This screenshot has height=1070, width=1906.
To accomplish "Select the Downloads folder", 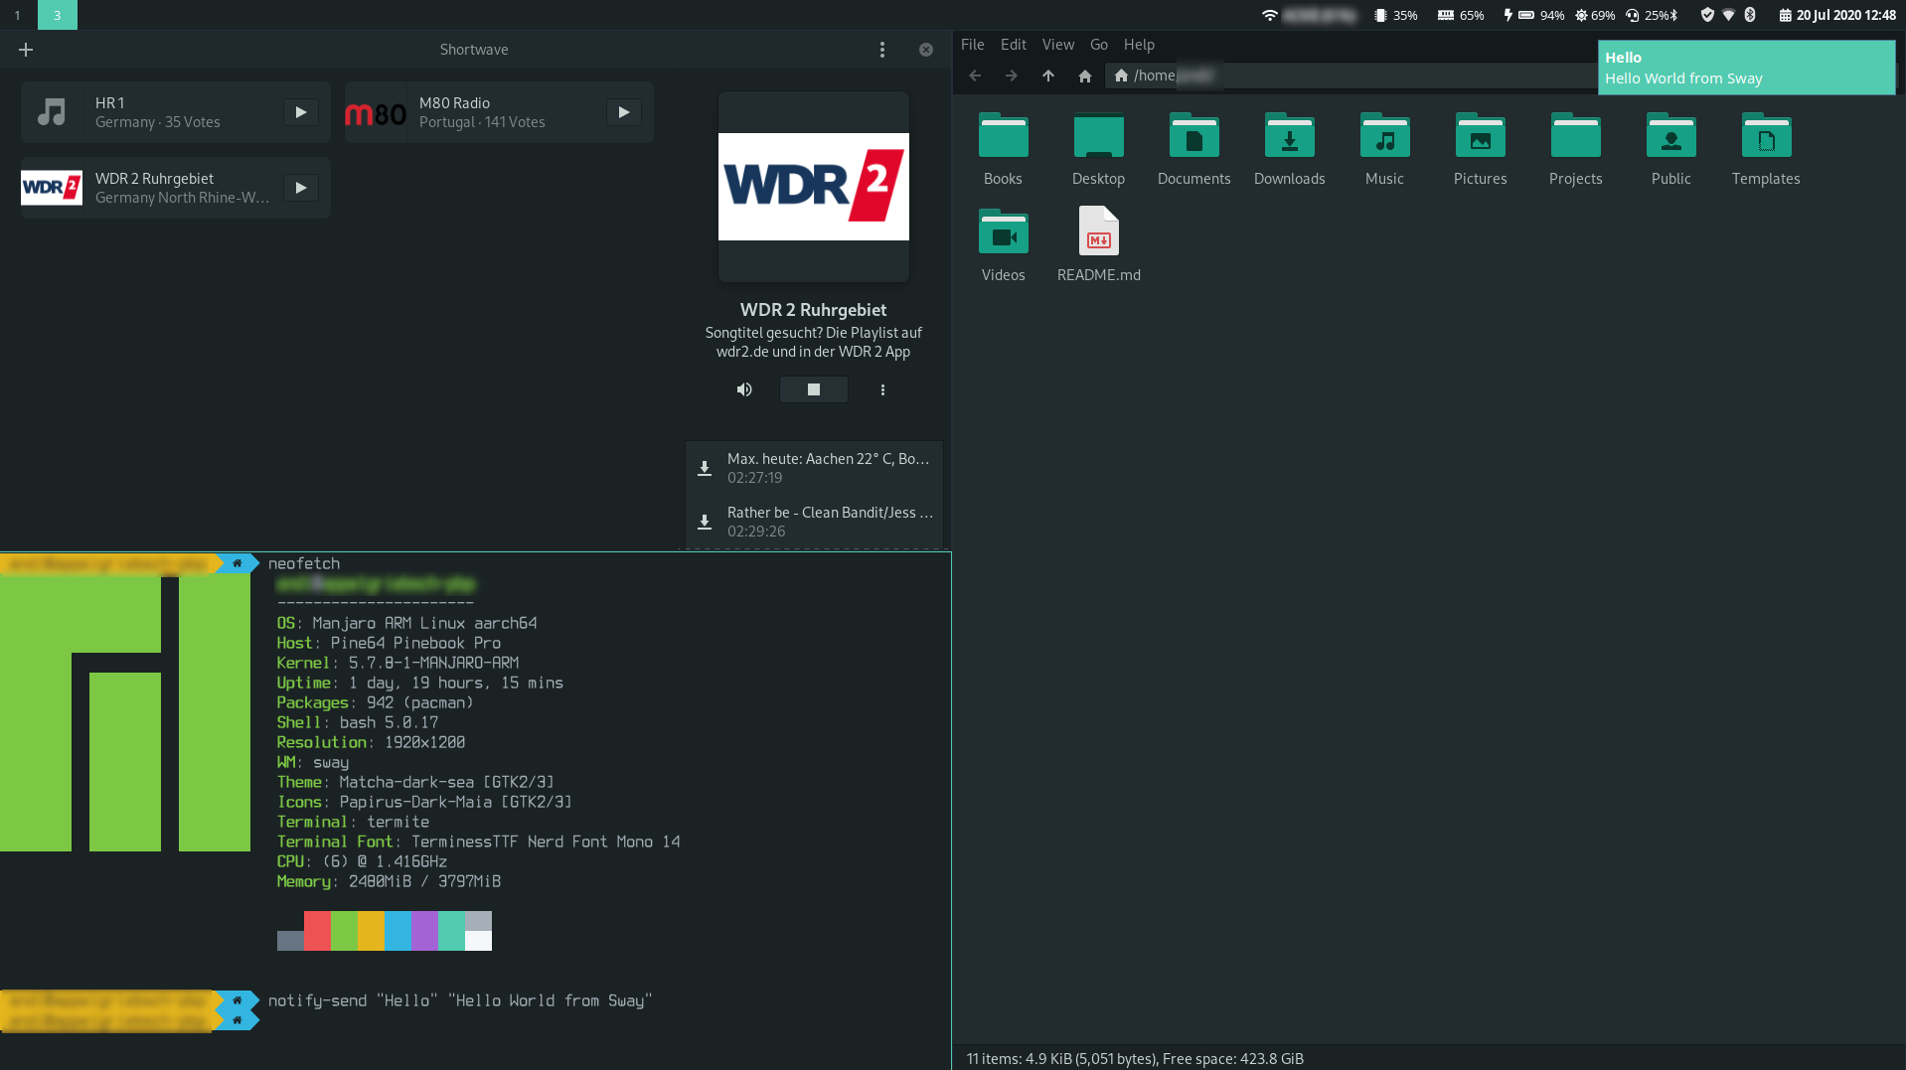I will pos(1290,149).
